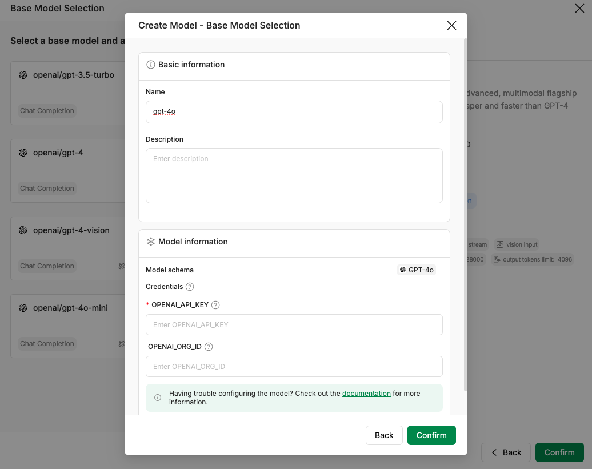Click Chat Completion tag under openai/gpt-4-vision
This screenshot has width=592, height=469.
47,266
